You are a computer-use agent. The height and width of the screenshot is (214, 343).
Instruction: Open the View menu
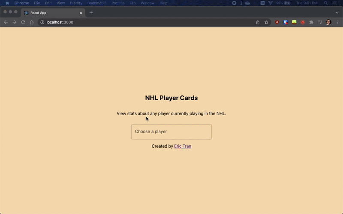pyautogui.click(x=60, y=3)
